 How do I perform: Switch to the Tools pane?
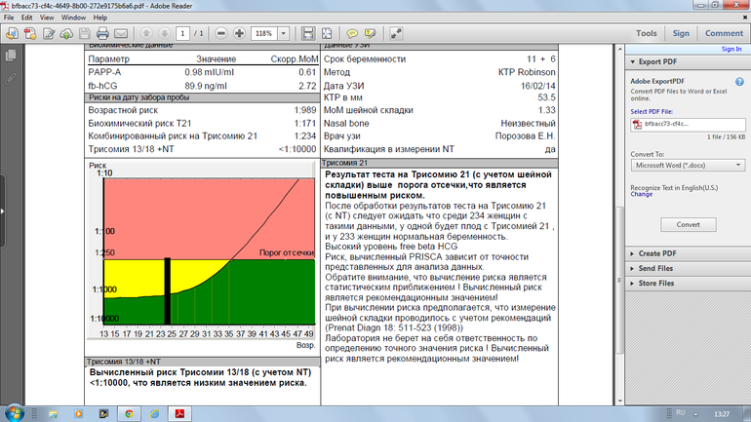tap(646, 33)
